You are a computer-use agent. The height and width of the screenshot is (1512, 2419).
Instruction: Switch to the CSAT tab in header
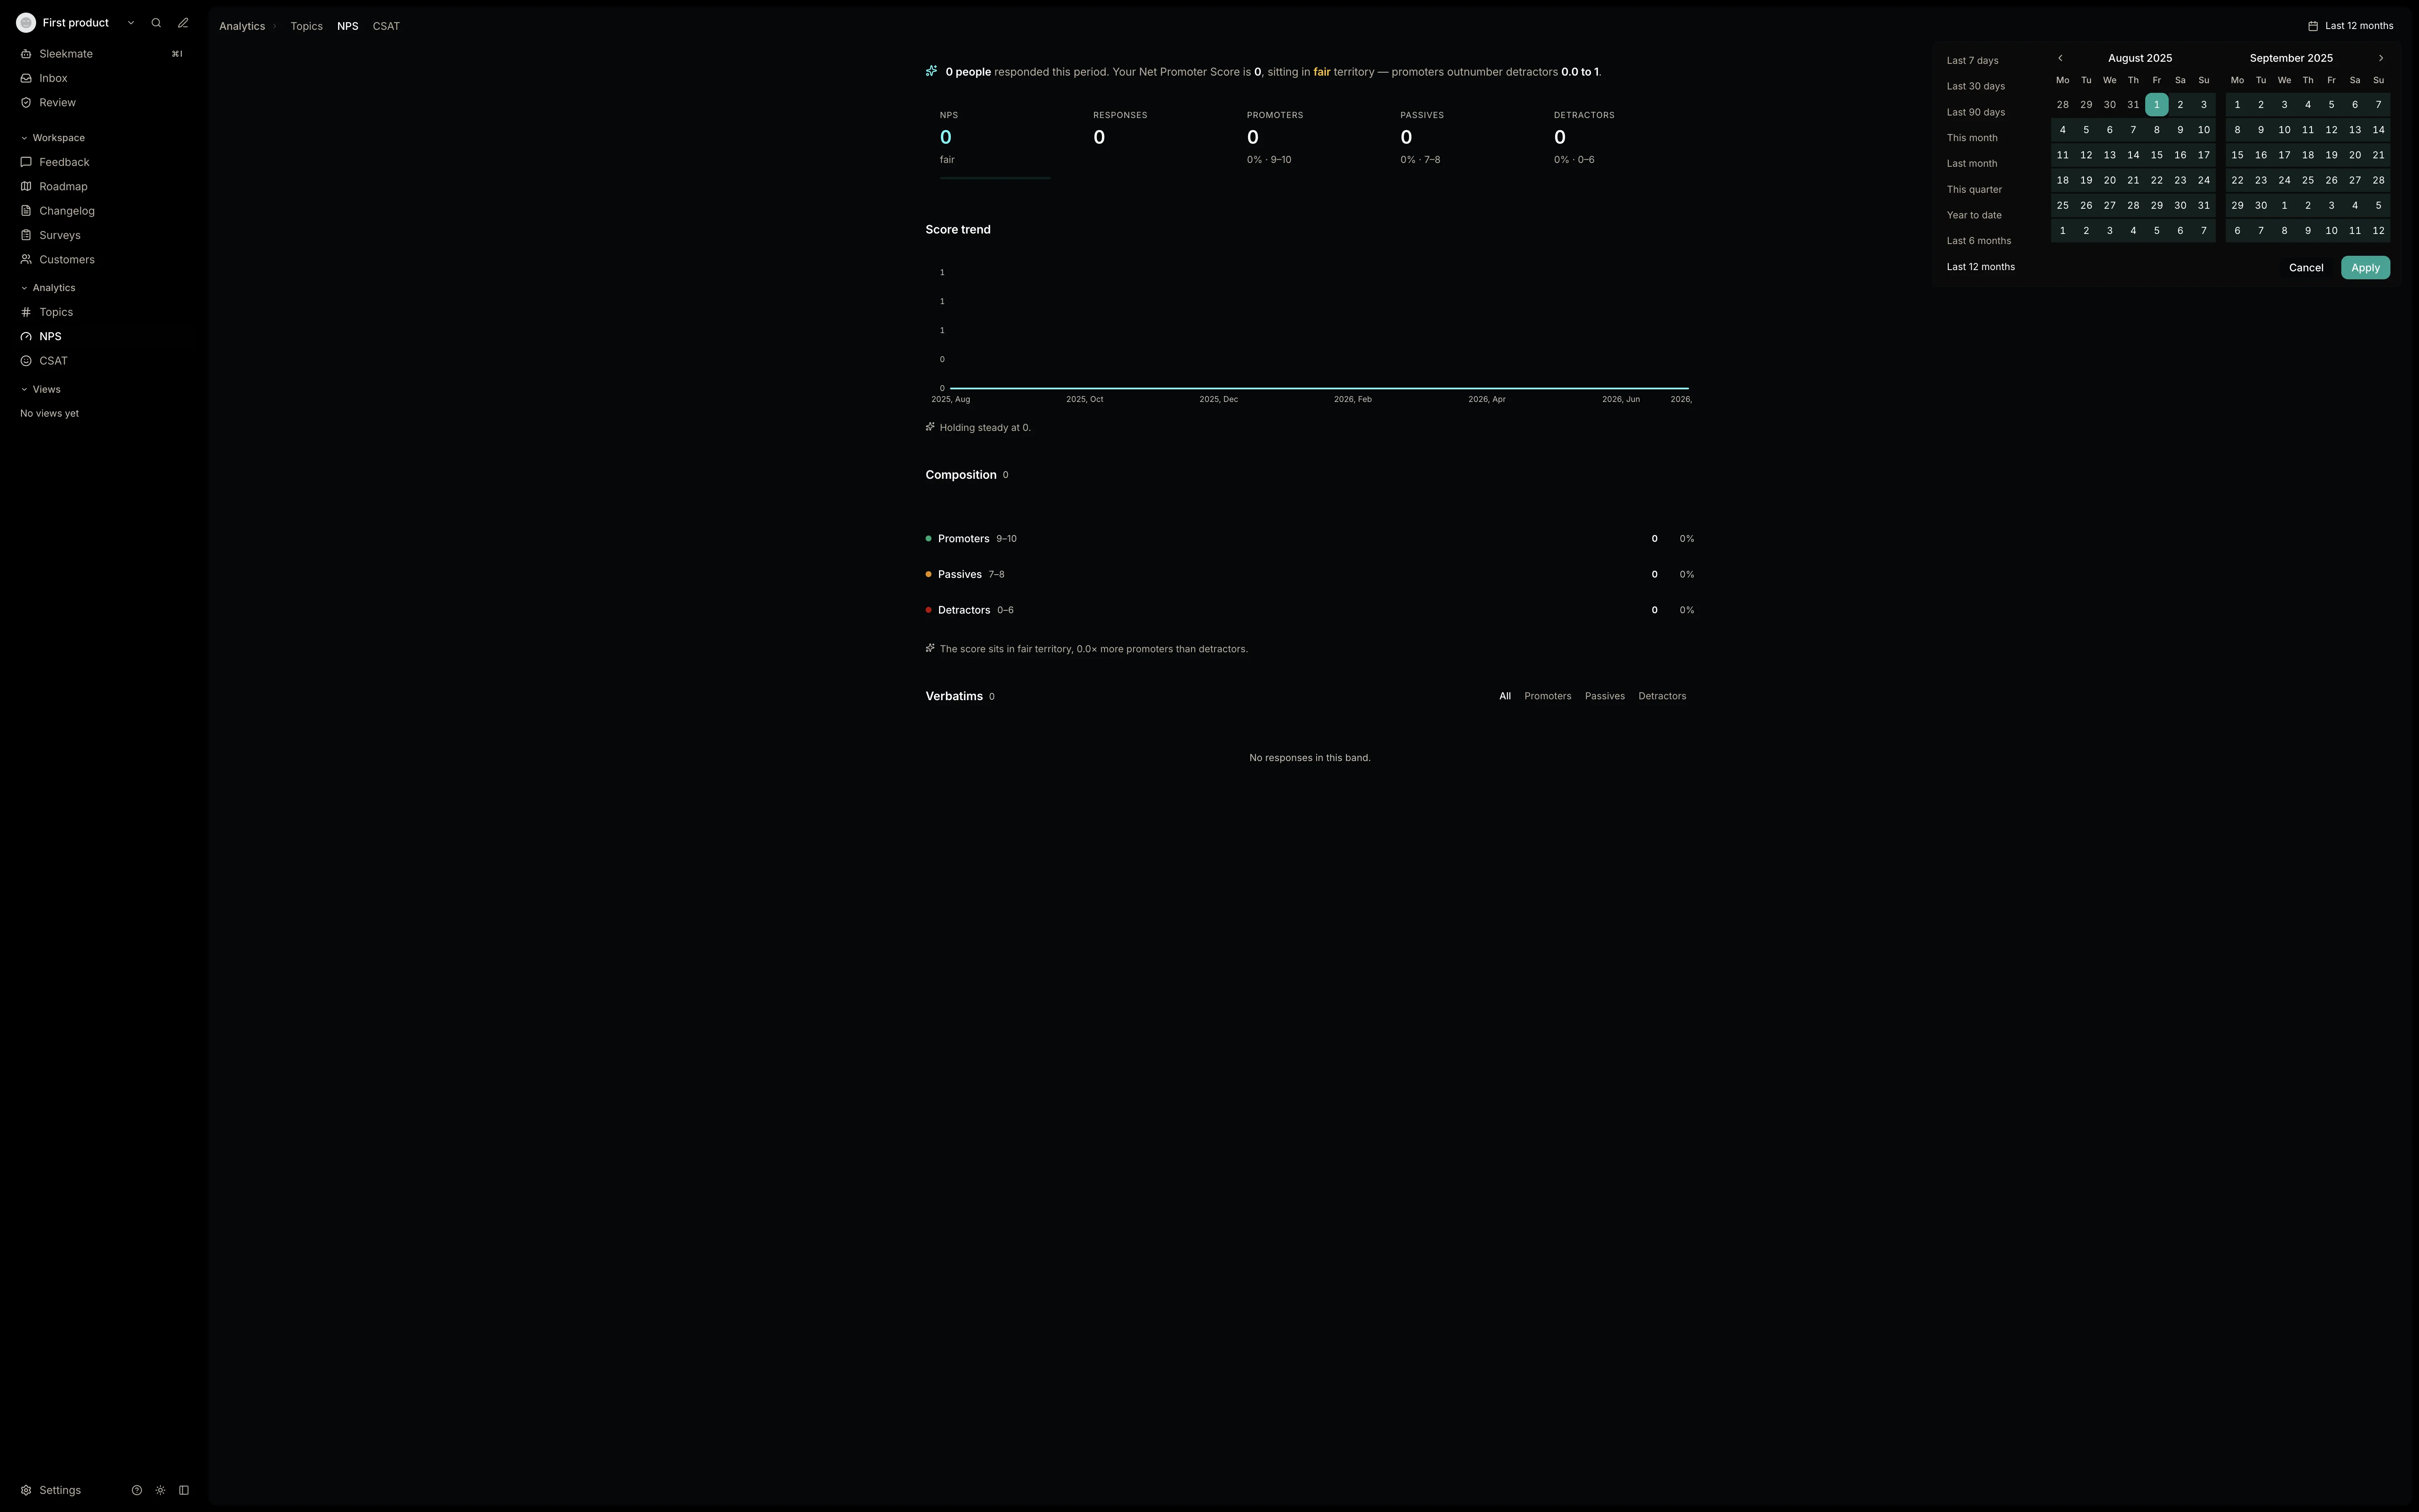[386, 26]
